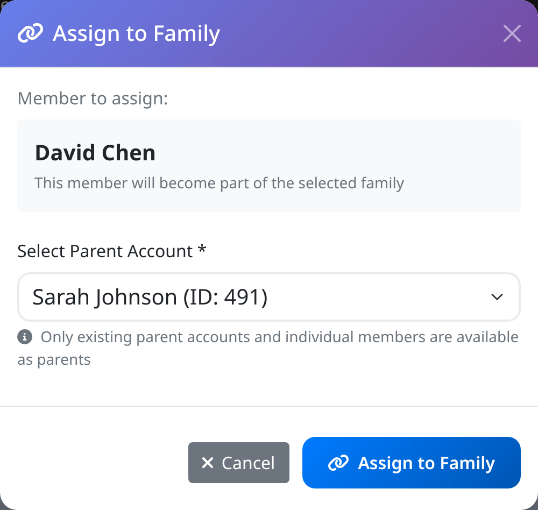Close the Assign to Family dialog
The height and width of the screenshot is (510, 538).
tap(512, 33)
